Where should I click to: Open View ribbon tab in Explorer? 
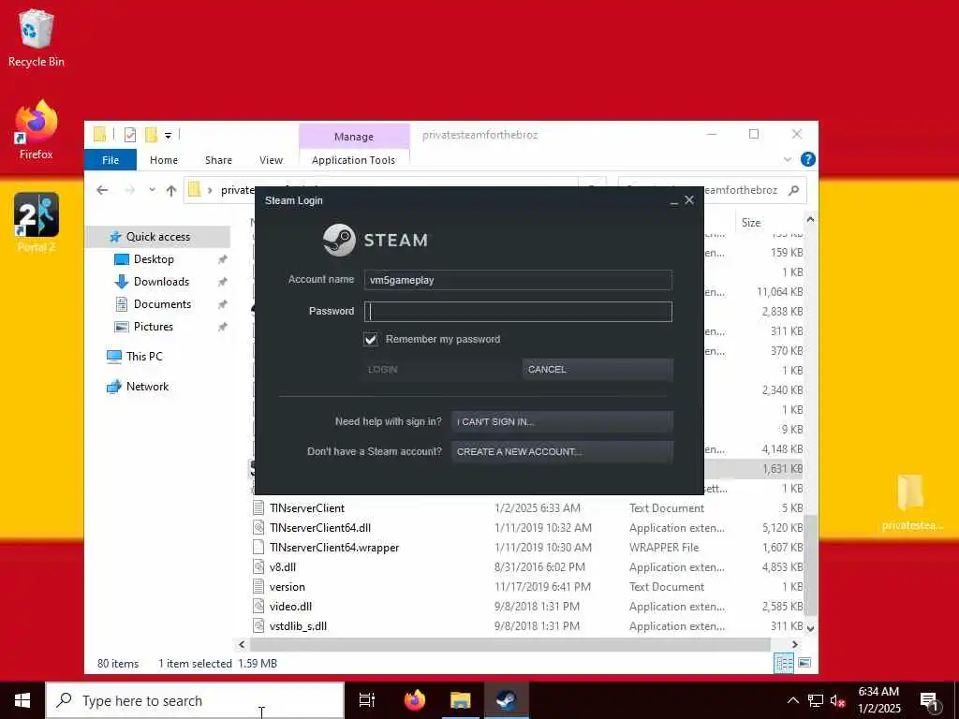pos(271,160)
